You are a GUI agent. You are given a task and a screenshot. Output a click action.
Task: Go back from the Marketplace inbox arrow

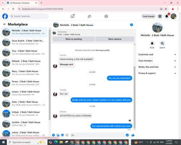pos(4,24)
